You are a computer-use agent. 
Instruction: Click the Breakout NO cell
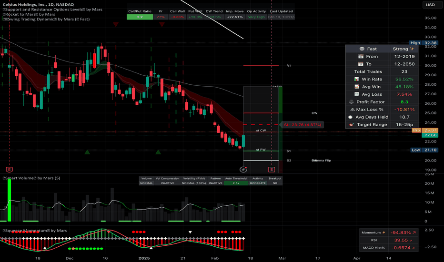[x=275, y=183]
